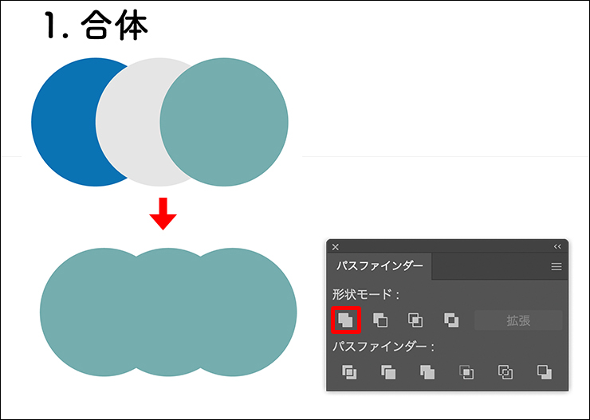
Task: Select the Exclude shape mode icon
Action: pyautogui.click(x=451, y=320)
